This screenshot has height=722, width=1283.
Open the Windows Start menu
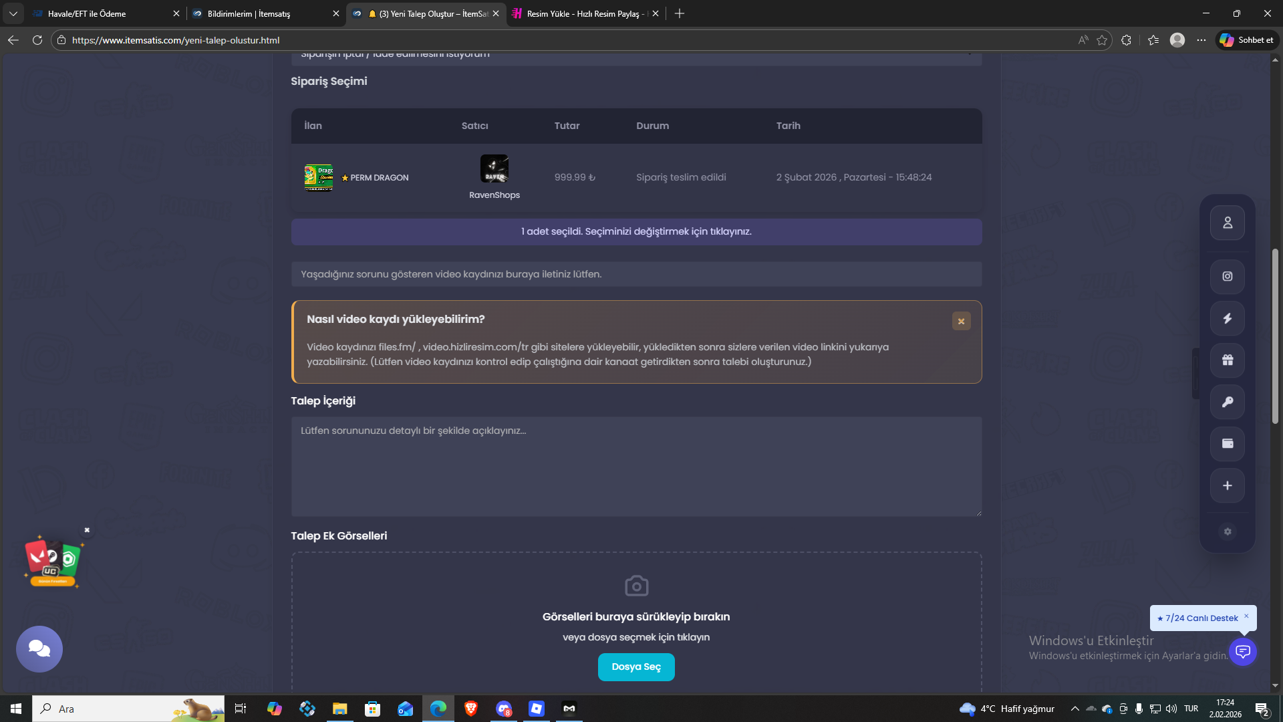[x=16, y=709]
